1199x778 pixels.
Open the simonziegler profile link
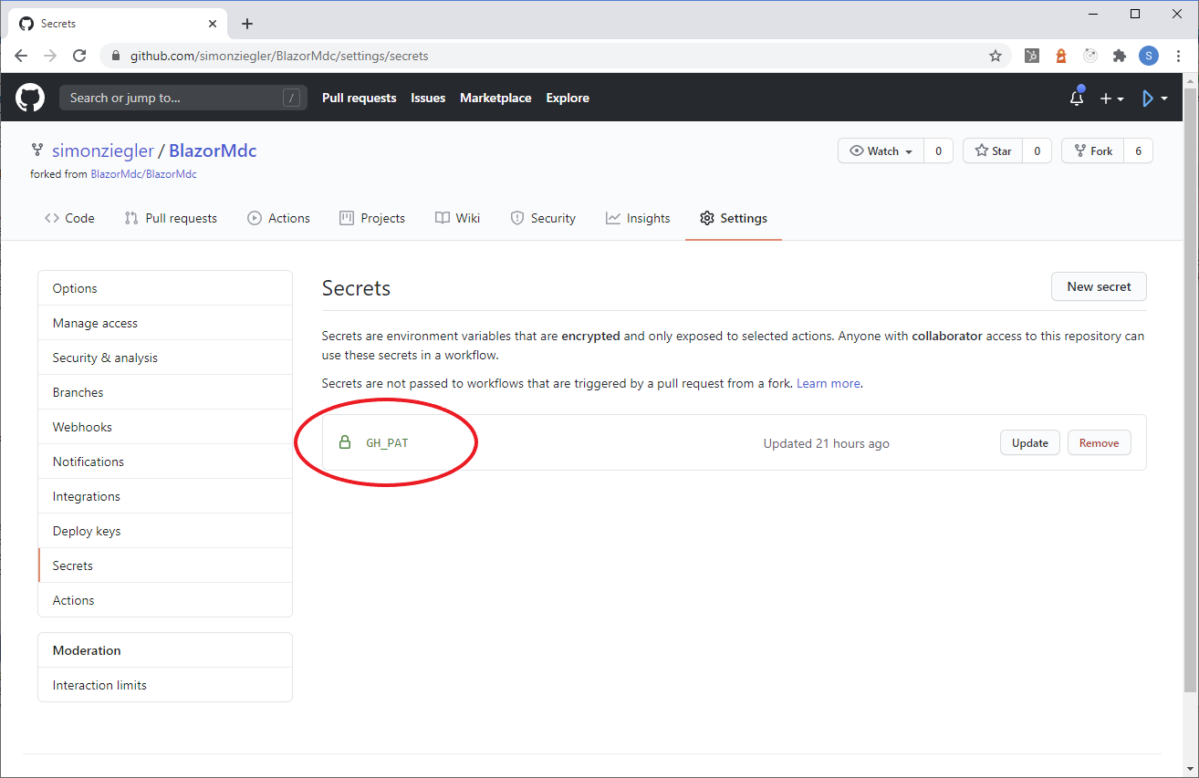click(x=102, y=150)
